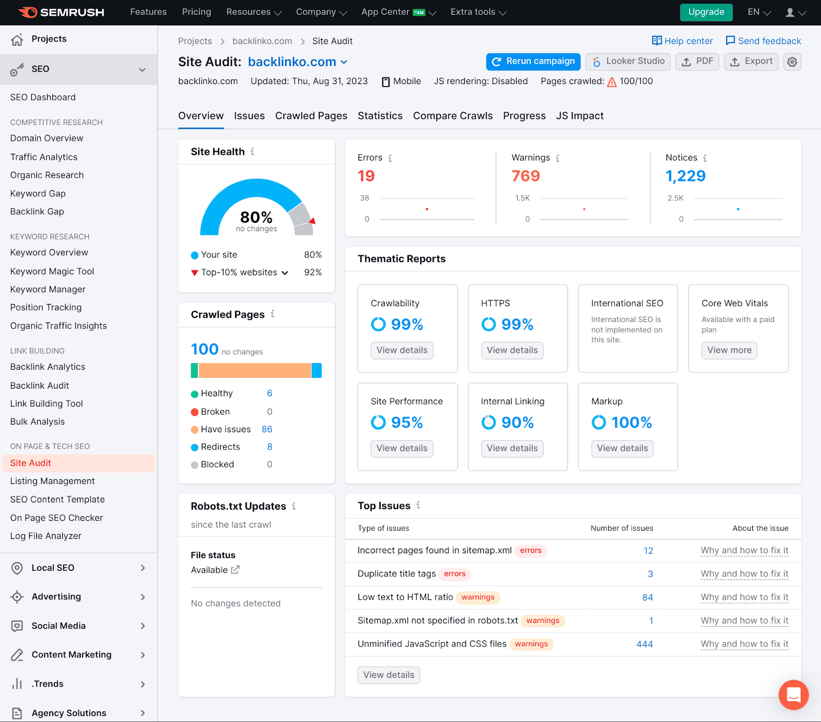The image size is (821, 722).
Task: Click Crawled Pages info icon
Action: click(272, 314)
